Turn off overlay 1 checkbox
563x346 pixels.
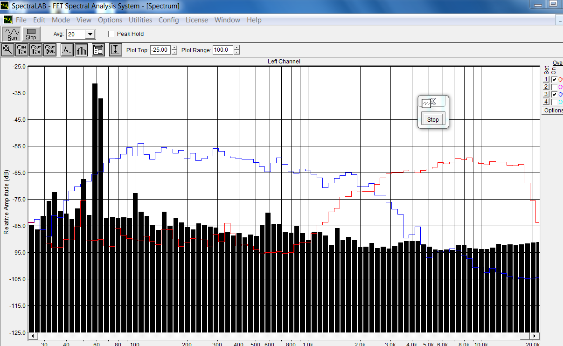coord(554,80)
